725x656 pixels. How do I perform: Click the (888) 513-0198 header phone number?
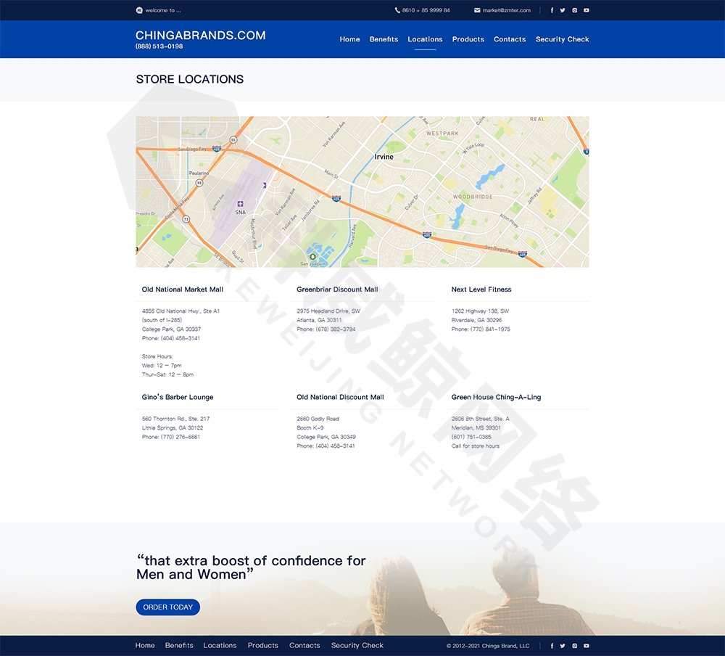pyautogui.click(x=159, y=46)
